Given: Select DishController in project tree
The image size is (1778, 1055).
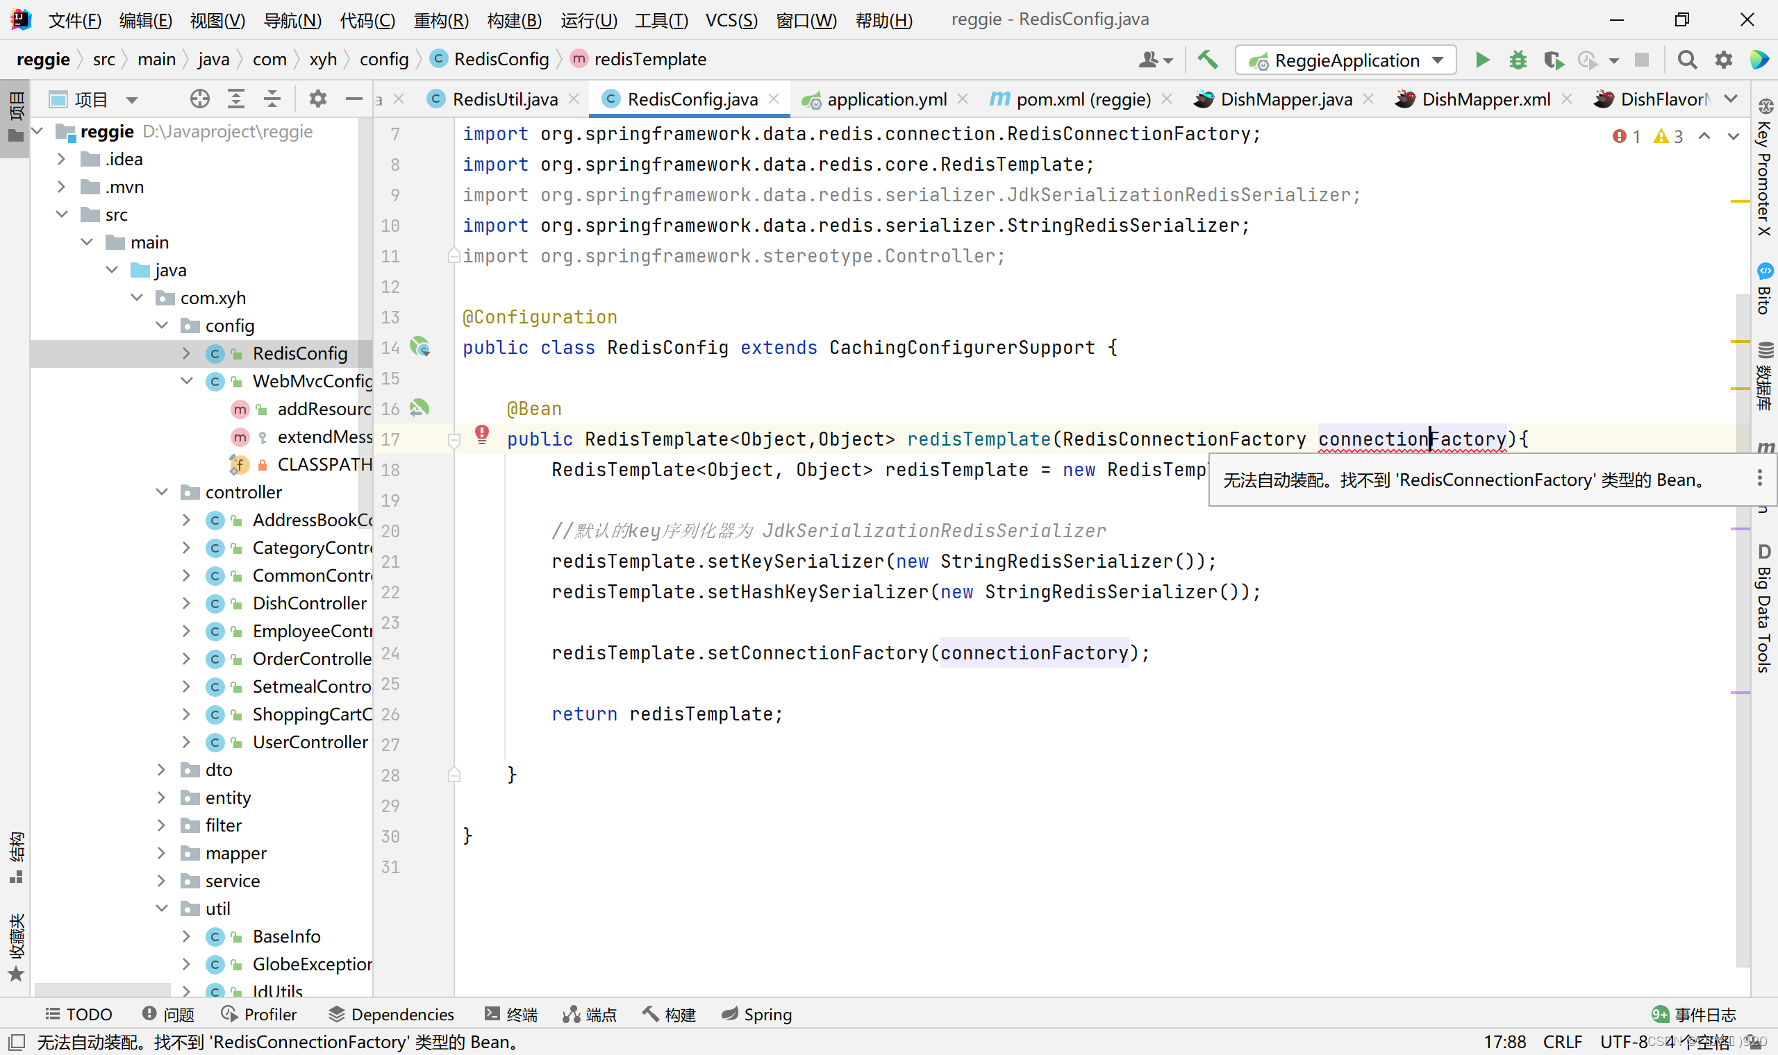Looking at the screenshot, I should pos(309,603).
